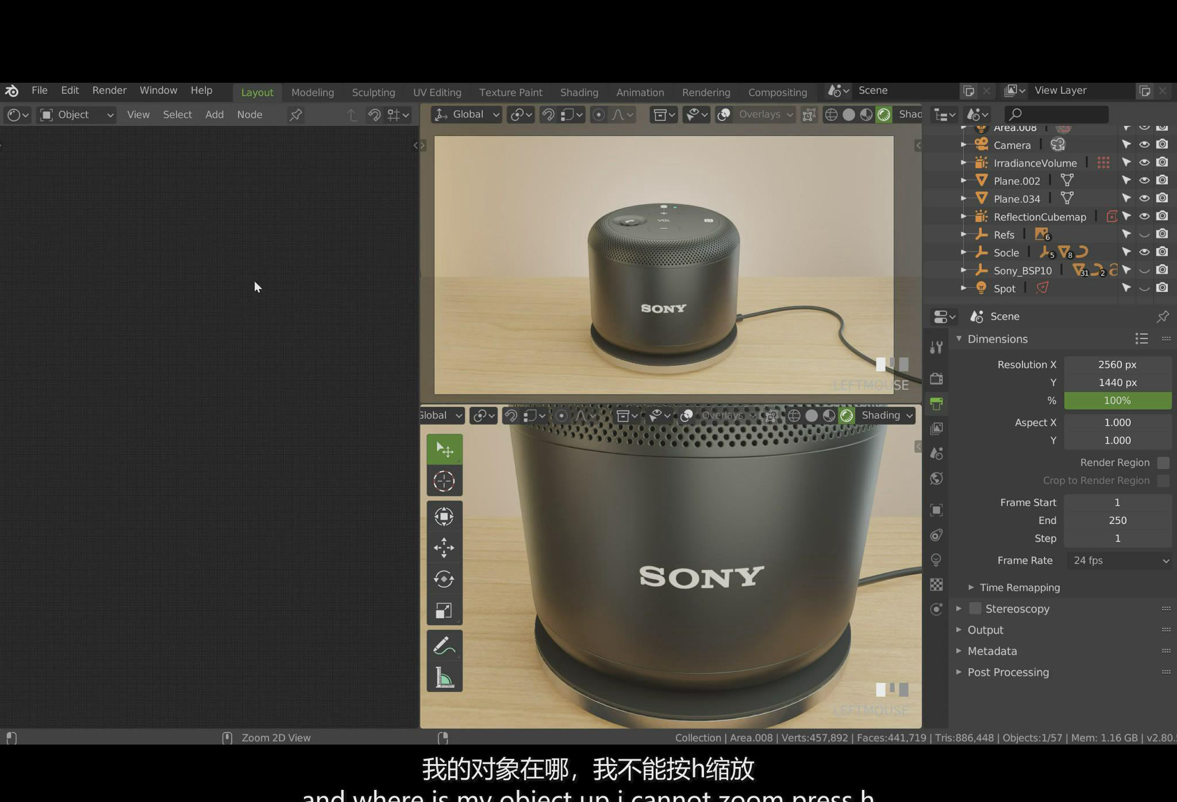Viewport: 1177px width, 802px height.
Task: Select the Measure ruler tool
Action: tap(444, 677)
